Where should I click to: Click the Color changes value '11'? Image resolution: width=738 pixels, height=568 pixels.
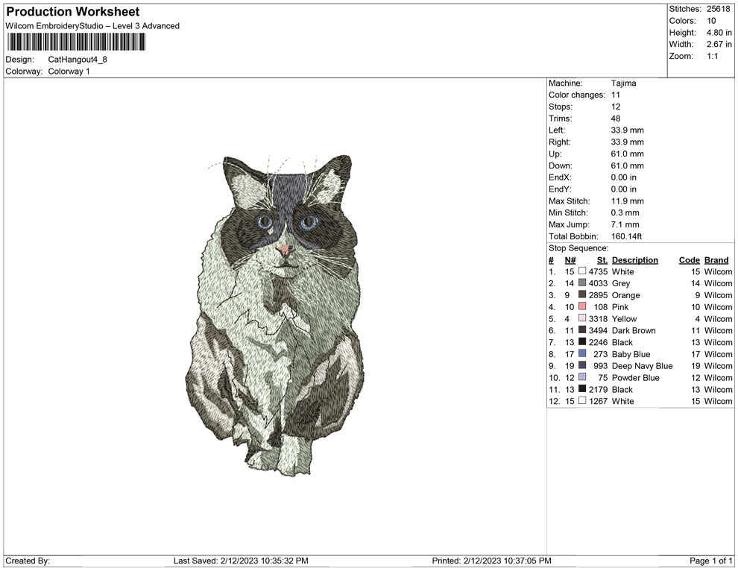[616, 95]
